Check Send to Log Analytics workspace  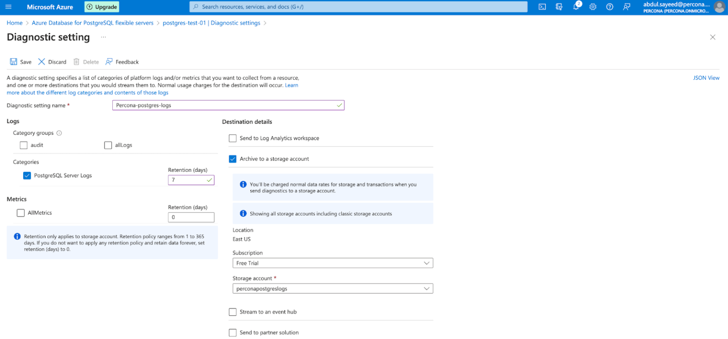click(x=233, y=138)
